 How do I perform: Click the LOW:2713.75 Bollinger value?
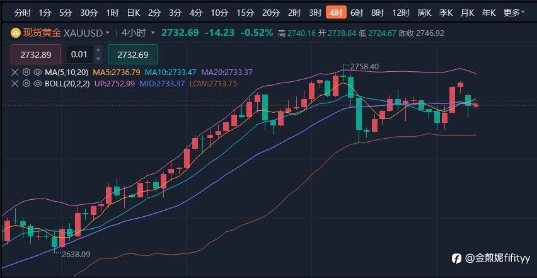(x=213, y=84)
